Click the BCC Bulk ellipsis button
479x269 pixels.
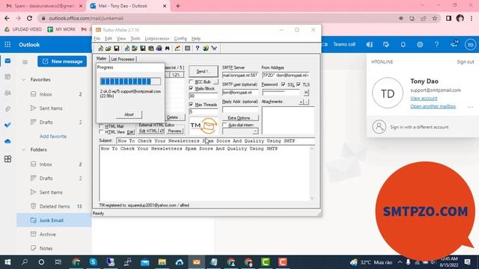click(x=216, y=81)
